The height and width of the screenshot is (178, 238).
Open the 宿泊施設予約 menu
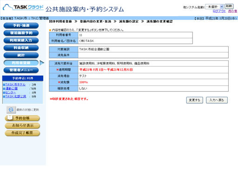coord(21,33)
